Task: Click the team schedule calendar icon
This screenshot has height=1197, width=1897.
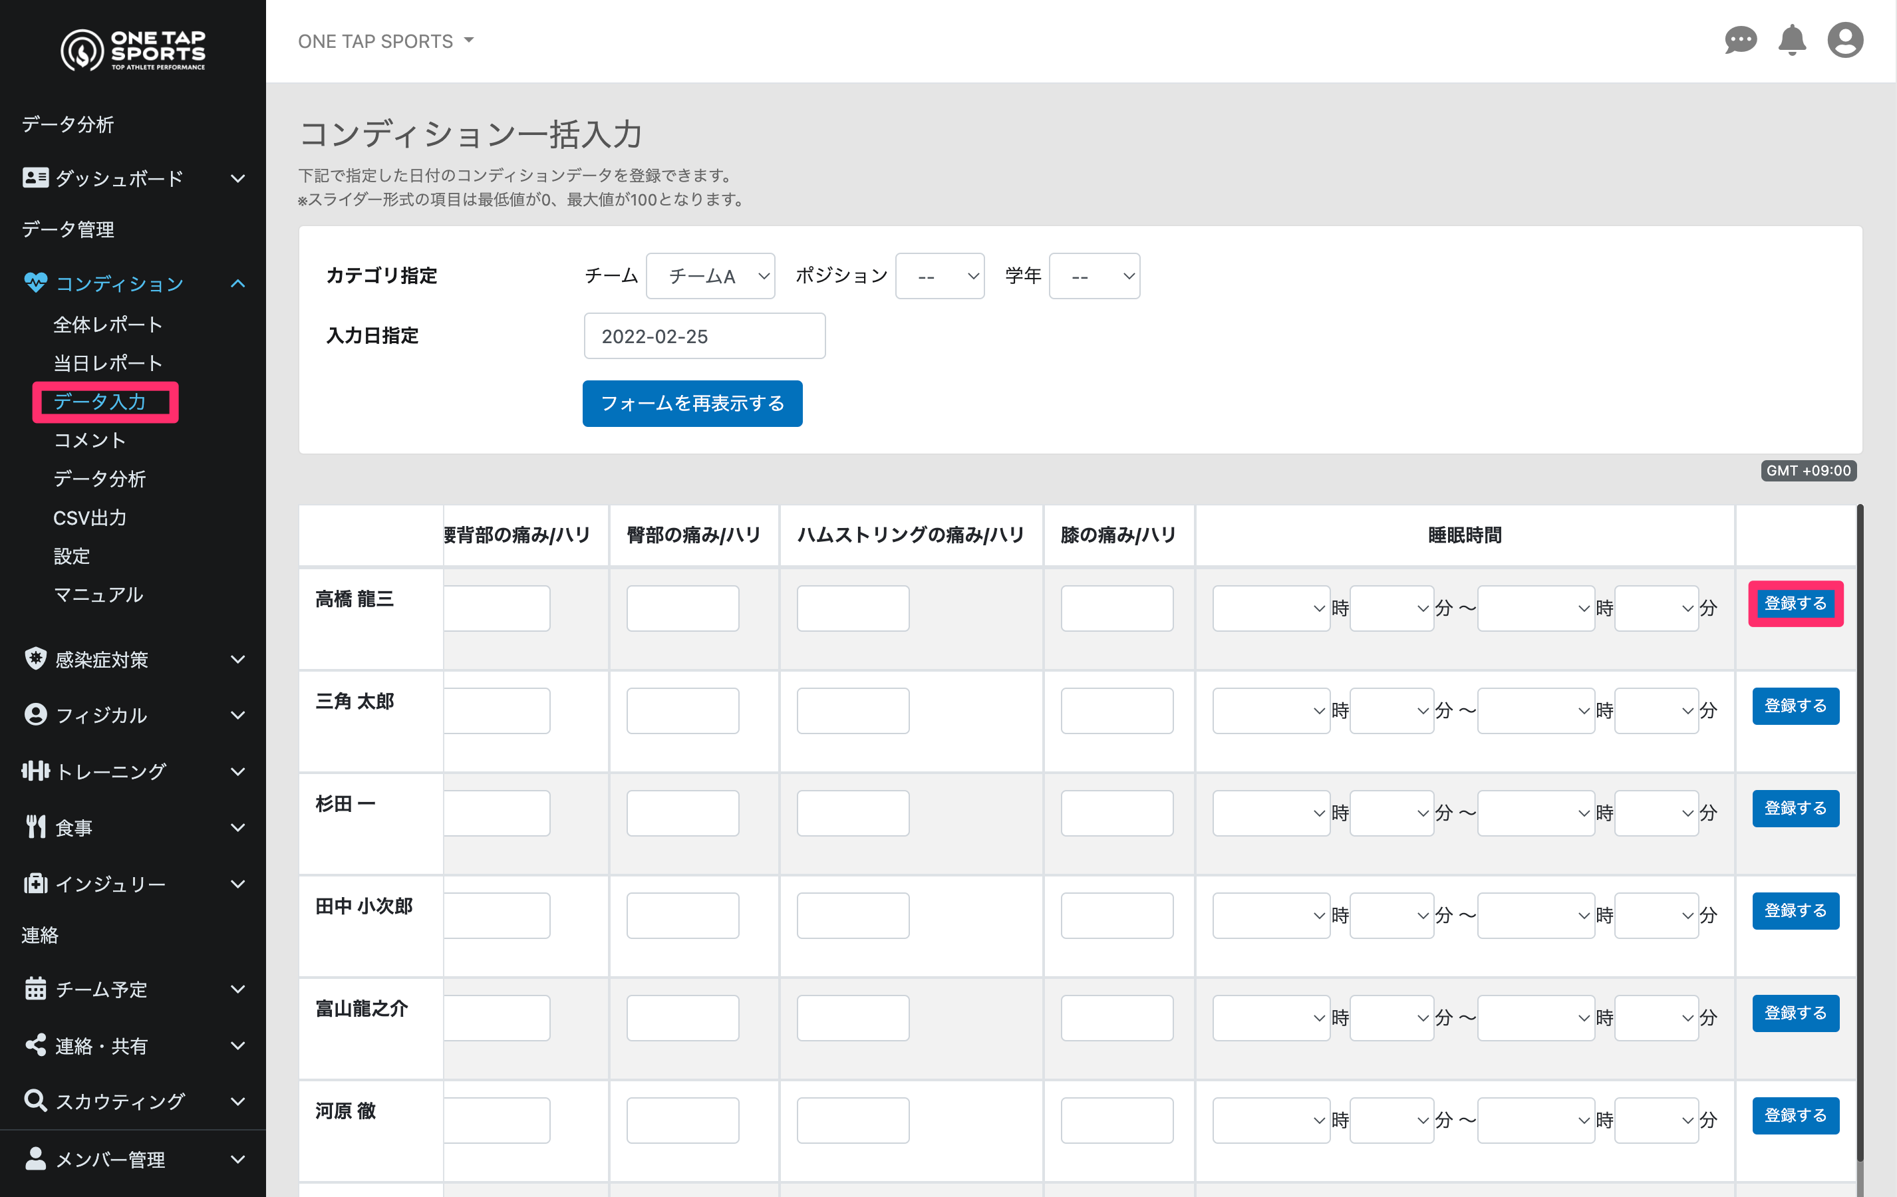Action: (35, 988)
